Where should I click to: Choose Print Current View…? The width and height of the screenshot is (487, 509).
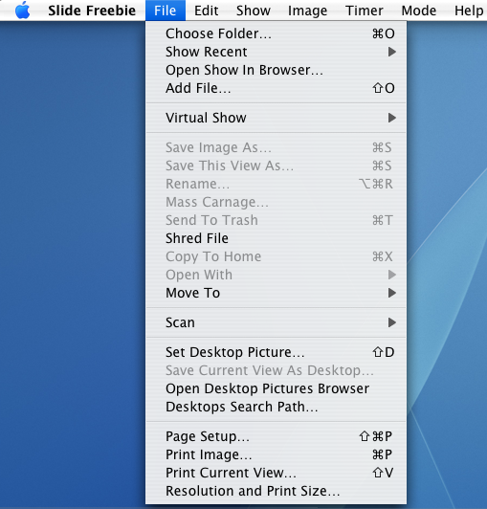pos(276,473)
